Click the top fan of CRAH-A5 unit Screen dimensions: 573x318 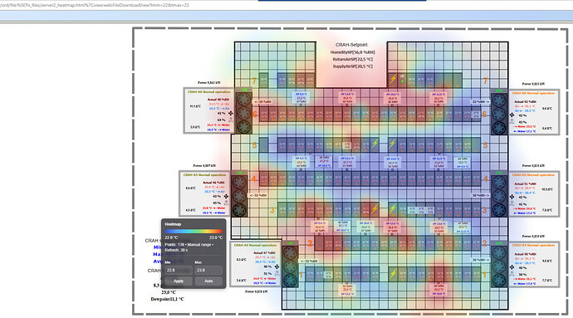click(x=239, y=183)
